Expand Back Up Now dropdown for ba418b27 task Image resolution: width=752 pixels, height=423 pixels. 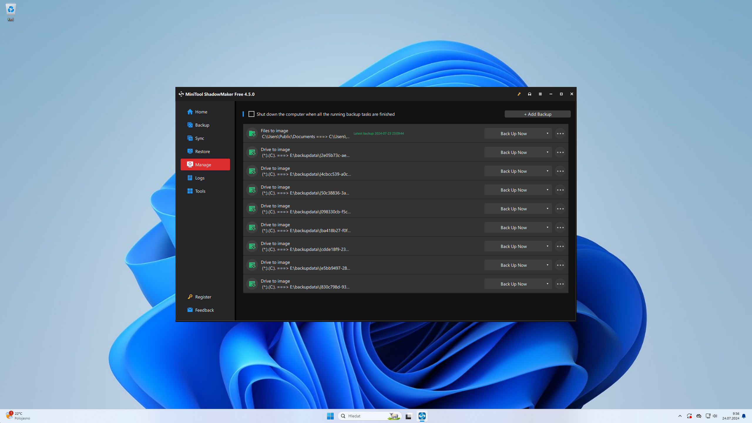[548, 228]
